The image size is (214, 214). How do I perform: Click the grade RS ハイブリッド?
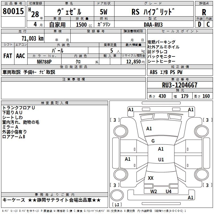153,12
